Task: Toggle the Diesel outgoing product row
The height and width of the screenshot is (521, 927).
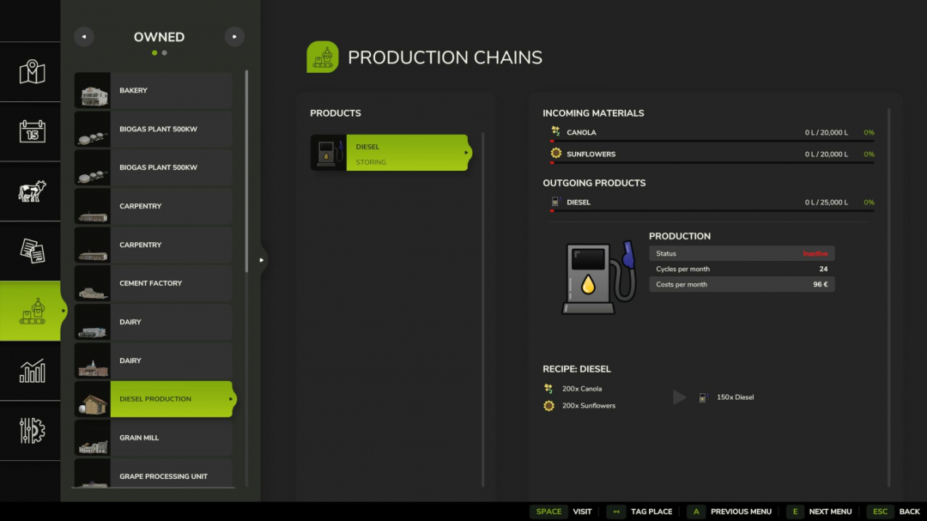Action: pyautogui.click(x=712, y=202)
